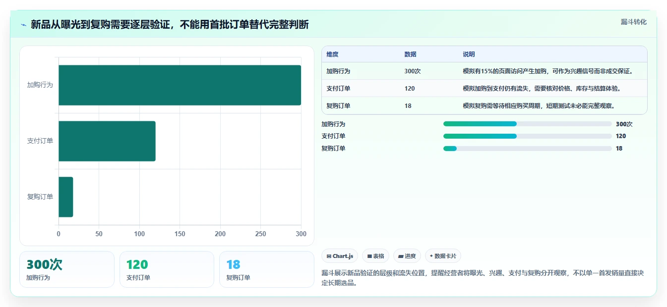The height and width of the screenshot is (307, 667).
Task: Click the 加购行为 label beside the progress bar
Action: tap(333, 124)
